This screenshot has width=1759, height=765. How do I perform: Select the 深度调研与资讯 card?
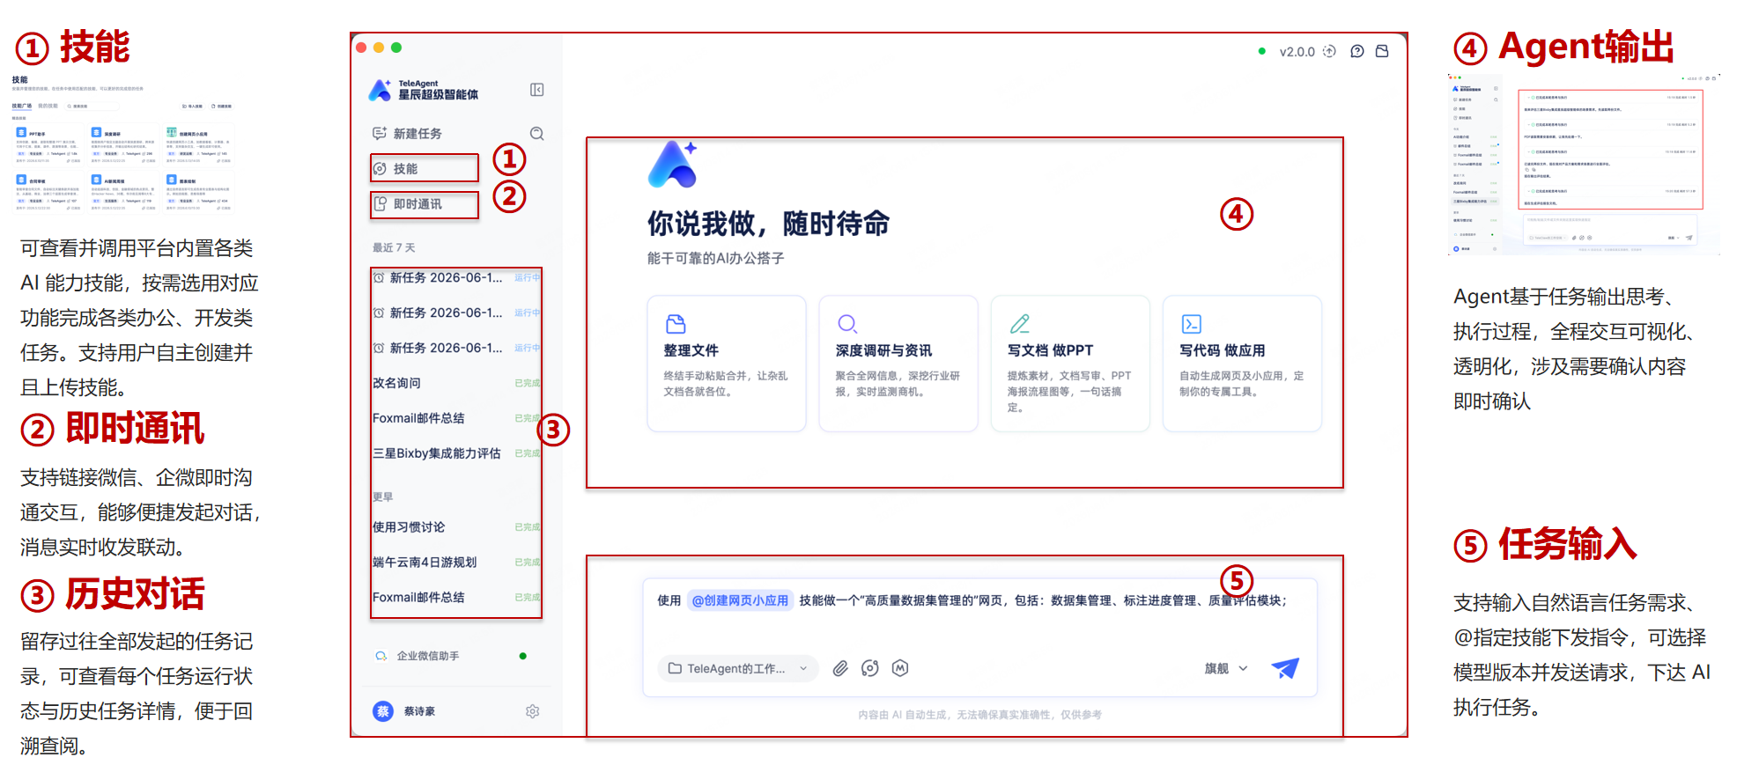[898, 364]
